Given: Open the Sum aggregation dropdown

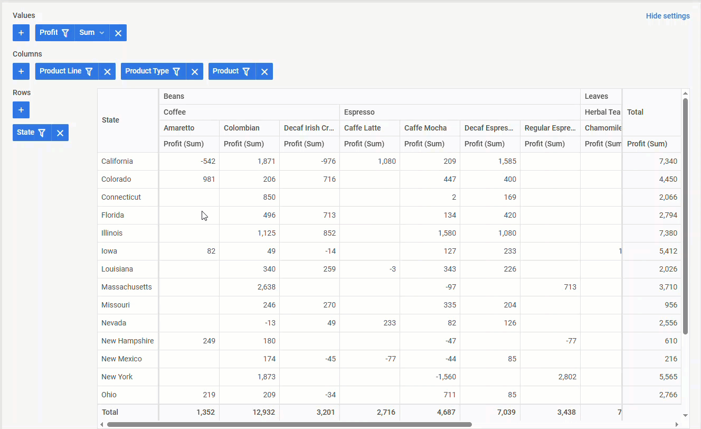Looking at the screenshot, I should click(x=92, y=33).
